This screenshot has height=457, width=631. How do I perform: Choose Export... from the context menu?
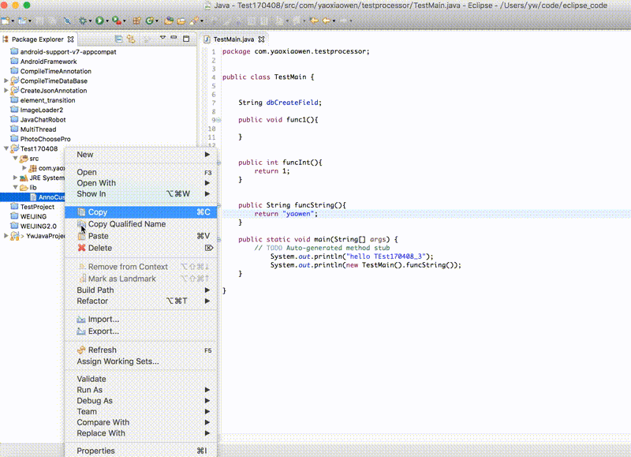[x=141, y=332]
